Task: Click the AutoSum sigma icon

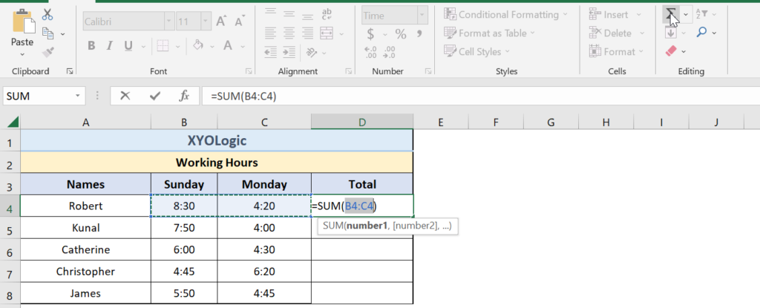Action: coord(670,14)
